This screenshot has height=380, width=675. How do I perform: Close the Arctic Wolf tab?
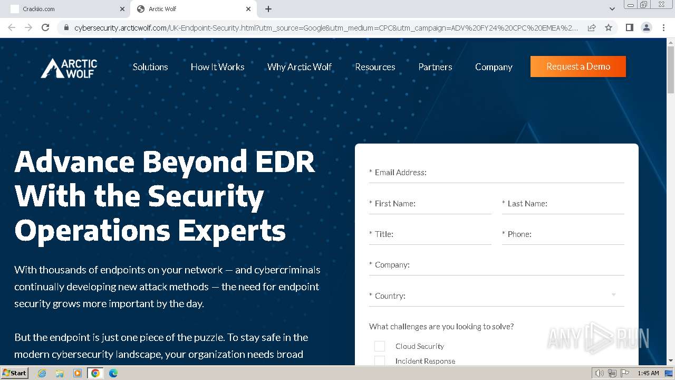(x=248, y=9)
